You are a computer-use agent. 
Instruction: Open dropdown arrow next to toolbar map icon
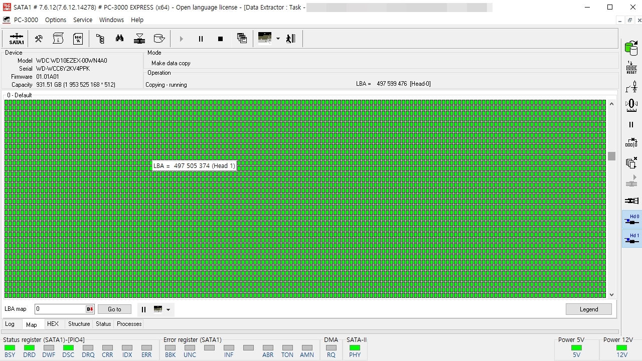(278, 39)
